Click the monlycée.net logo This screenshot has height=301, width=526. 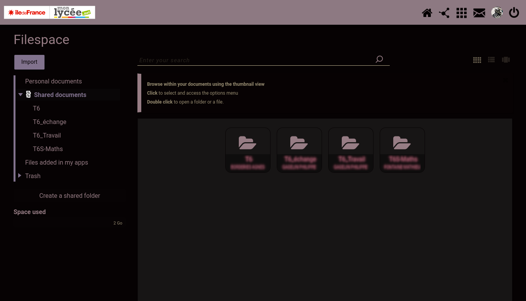(72, 12)
